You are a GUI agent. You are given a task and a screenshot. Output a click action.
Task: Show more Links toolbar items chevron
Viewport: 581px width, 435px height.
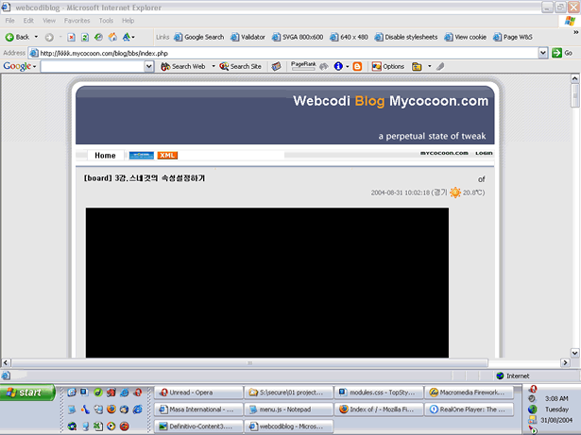click(x=576, y=33)
